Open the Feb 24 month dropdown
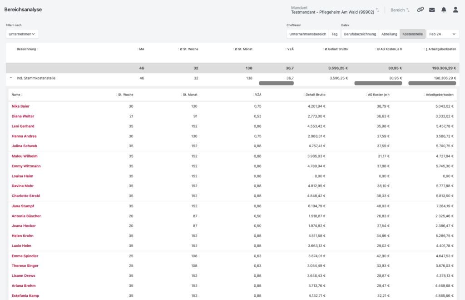This screenshot has height=300, width=465. (442, 34)
